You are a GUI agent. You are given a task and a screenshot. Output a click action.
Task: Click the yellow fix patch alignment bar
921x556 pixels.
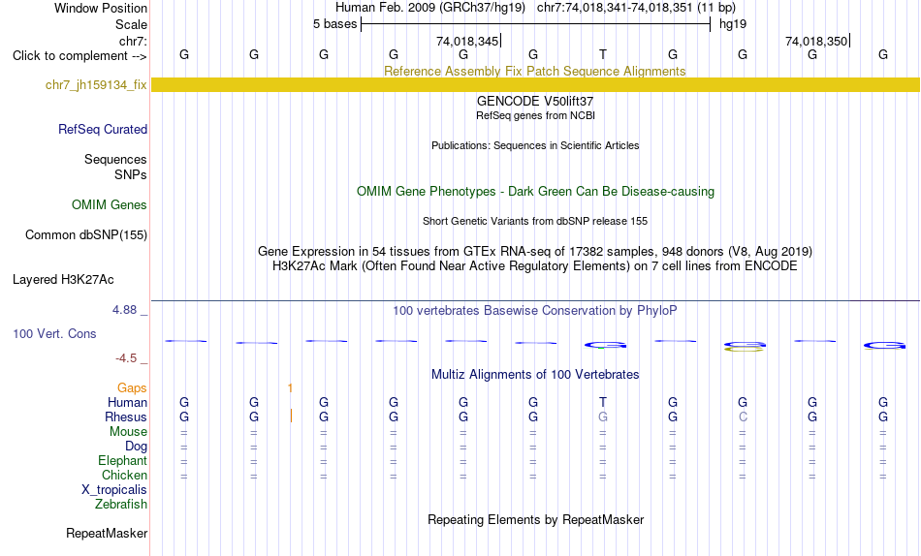tap(535, 84)
